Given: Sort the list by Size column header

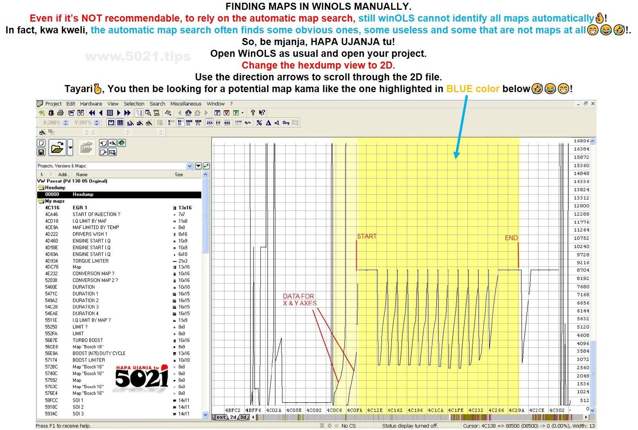Looking at the screenshot, I should coord(179,174).
